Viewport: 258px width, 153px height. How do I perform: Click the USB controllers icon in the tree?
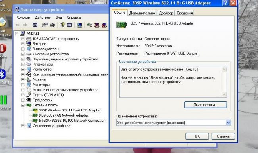pos(29,74)
